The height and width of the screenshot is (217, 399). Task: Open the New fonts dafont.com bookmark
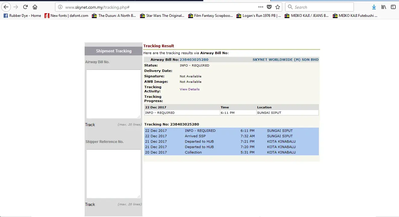point(67,16)
